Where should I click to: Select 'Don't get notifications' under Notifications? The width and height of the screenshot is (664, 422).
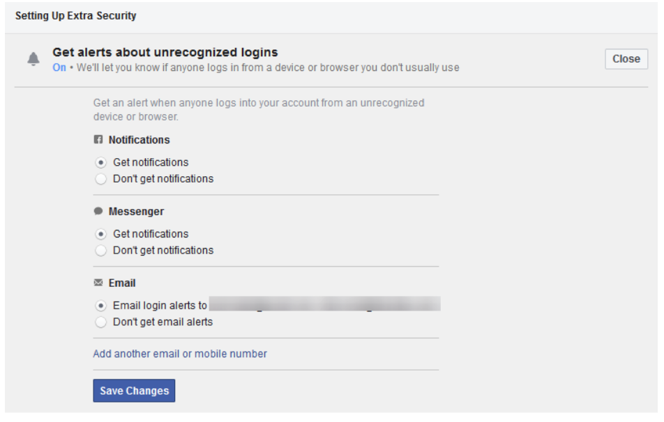(101, 179)
